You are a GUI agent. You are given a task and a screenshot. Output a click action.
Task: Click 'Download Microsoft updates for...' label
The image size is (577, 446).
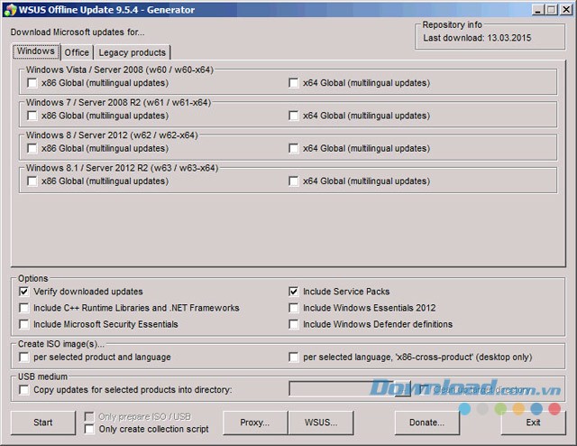[78, 33]
